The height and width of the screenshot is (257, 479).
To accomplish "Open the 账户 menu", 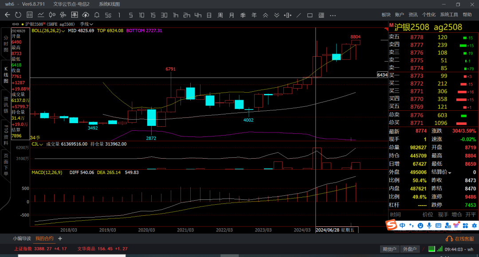I will coord(399,15).
